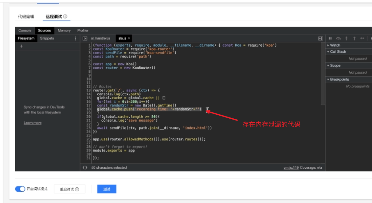Screen dimensions: 372x203
Task: Follow the Learn more link
Action: pyautogui.click(x=33, y=123)
